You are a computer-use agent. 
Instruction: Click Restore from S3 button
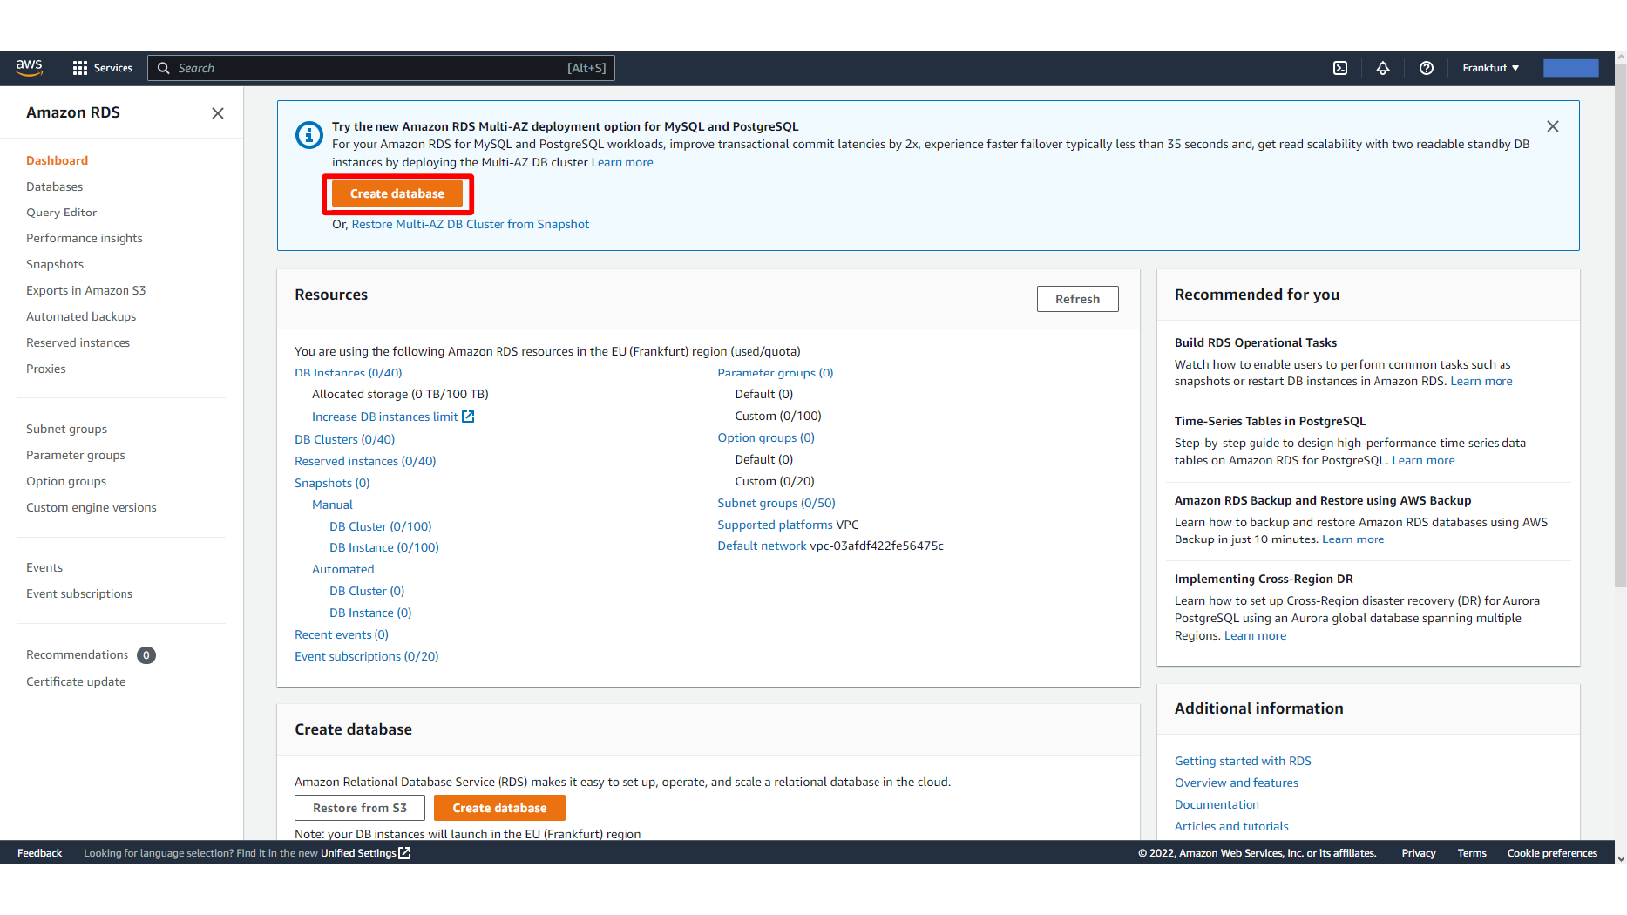pos(360,808)
